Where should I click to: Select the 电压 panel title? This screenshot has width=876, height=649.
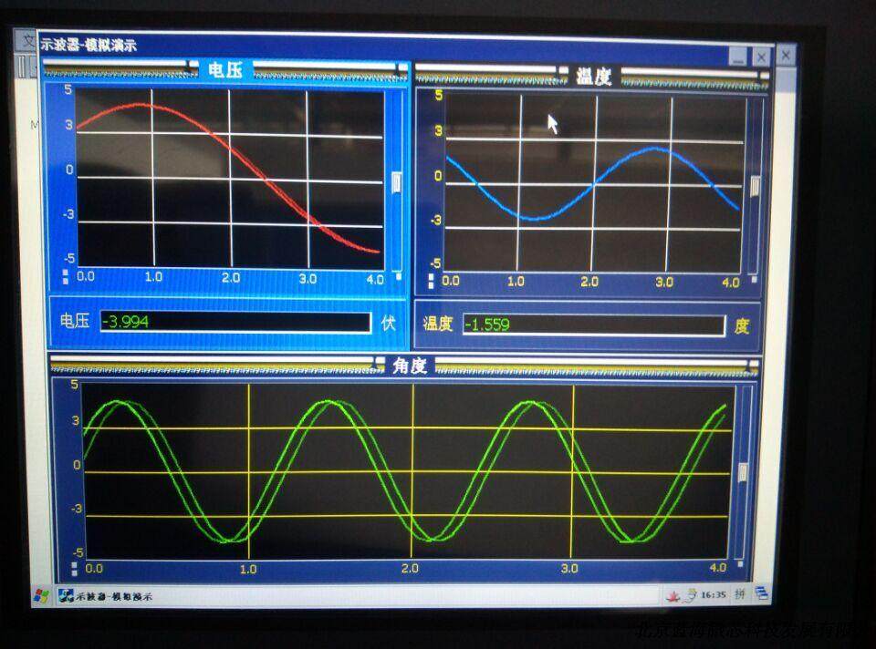pyautogui.click(x=225, y=70)
